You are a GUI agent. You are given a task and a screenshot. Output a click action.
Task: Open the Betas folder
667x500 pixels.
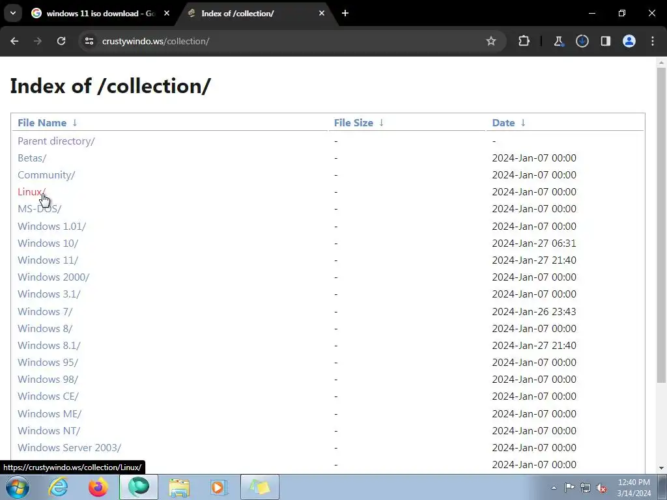[x=32, y=158]
